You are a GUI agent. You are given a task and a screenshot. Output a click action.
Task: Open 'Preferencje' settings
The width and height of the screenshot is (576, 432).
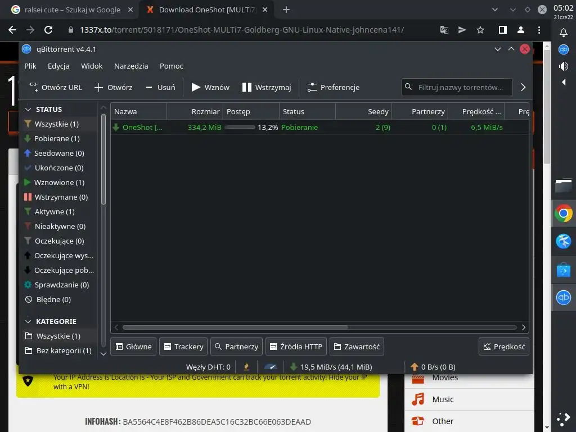coord(333,87)
